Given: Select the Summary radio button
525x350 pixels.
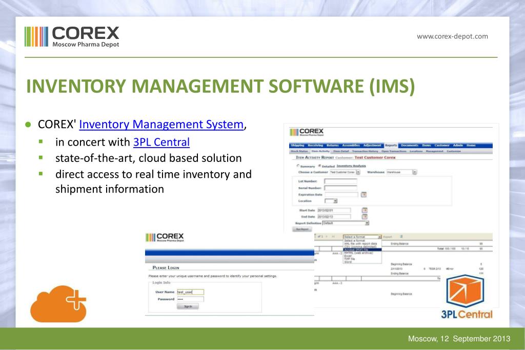Looking at the screenshot, I should click(x=298, y=166).
